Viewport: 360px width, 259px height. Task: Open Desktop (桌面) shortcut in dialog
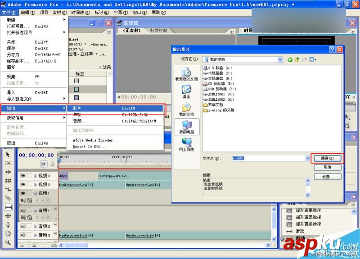coord(186,92)
